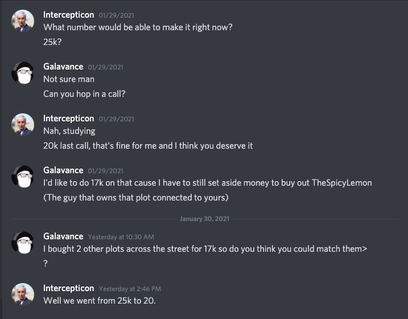This screenshot has width=408, height=319.
Task: Click Galavance username above 'Not sure man'
Action: tap(63, 67)
